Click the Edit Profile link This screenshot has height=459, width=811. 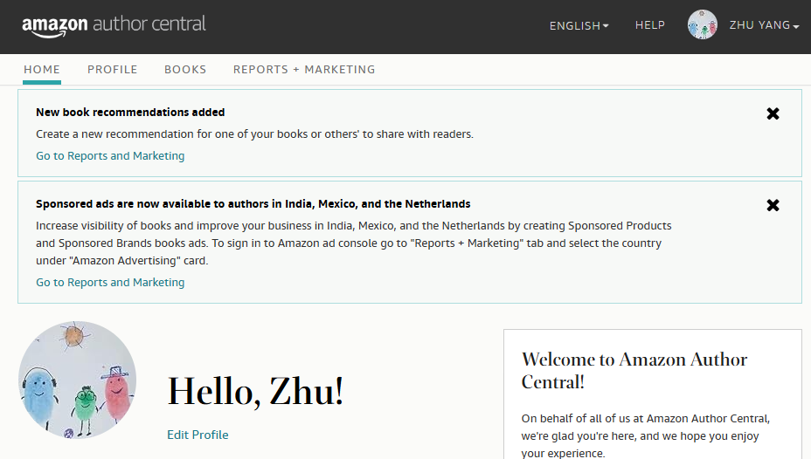(198, 435)
